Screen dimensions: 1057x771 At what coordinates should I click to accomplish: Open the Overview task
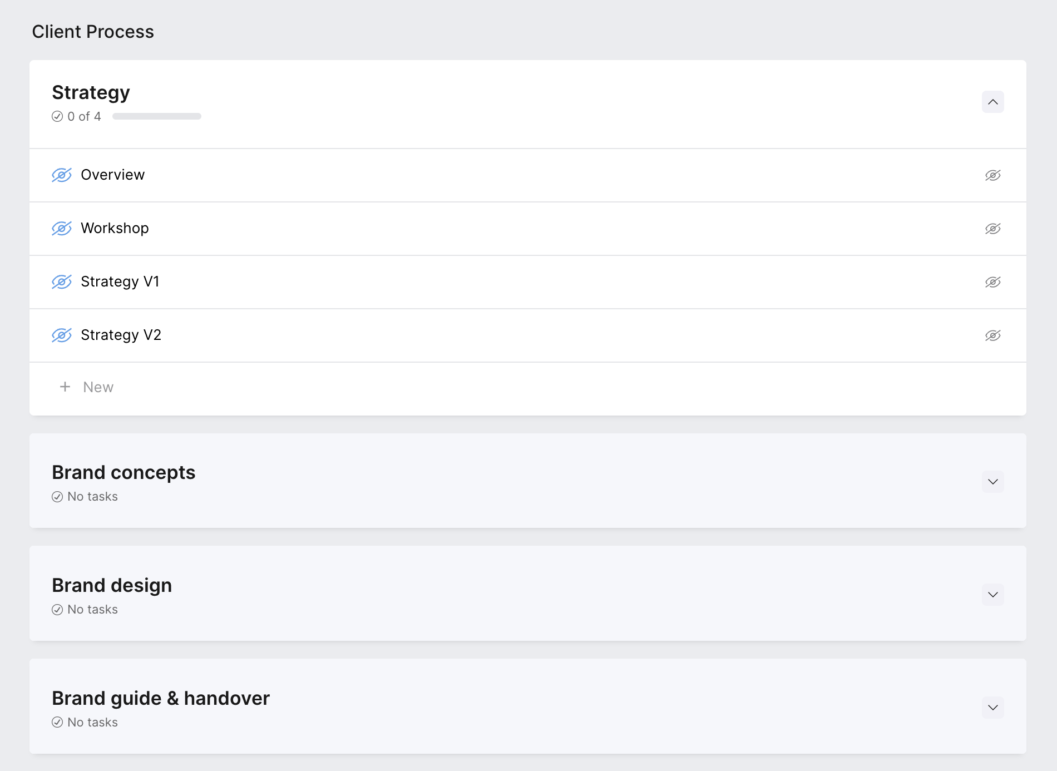[113, 175]
